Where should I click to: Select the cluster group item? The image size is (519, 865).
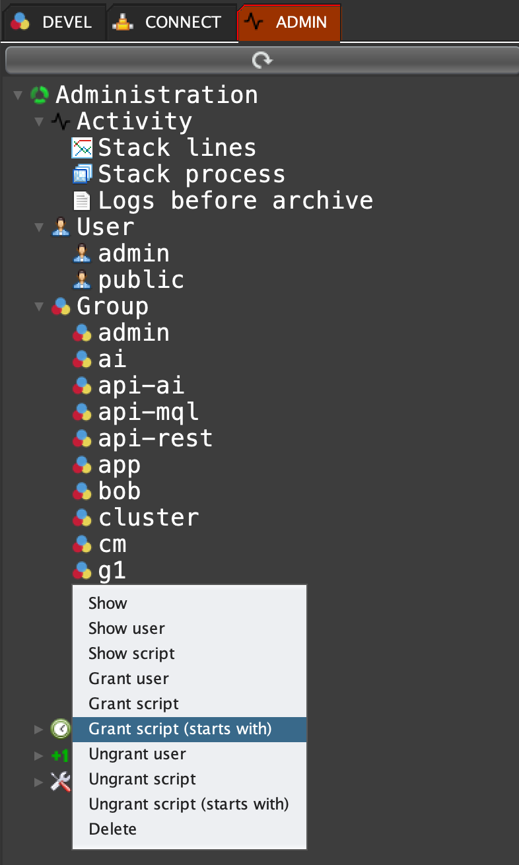pos(148,518)
